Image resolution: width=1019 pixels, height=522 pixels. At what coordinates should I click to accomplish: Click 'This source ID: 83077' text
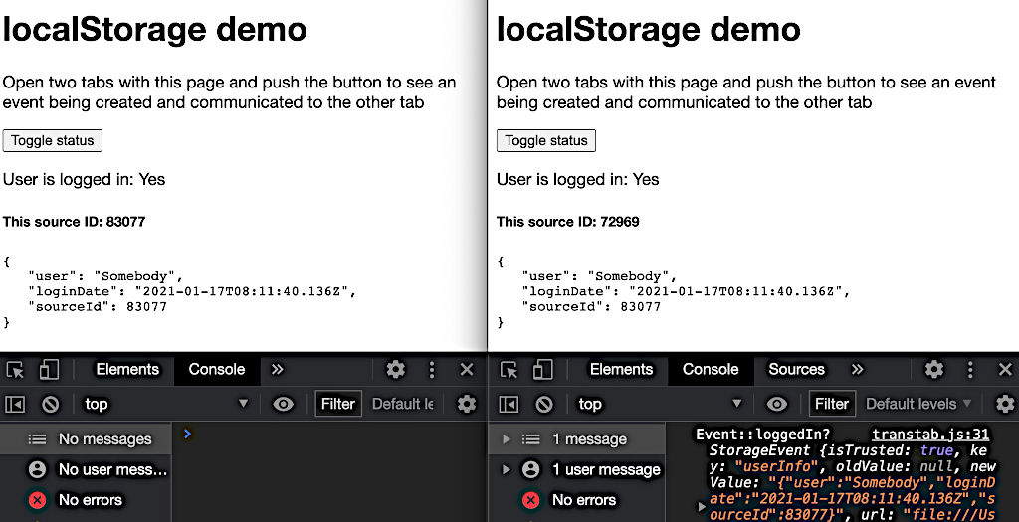(x=74, y=222)
